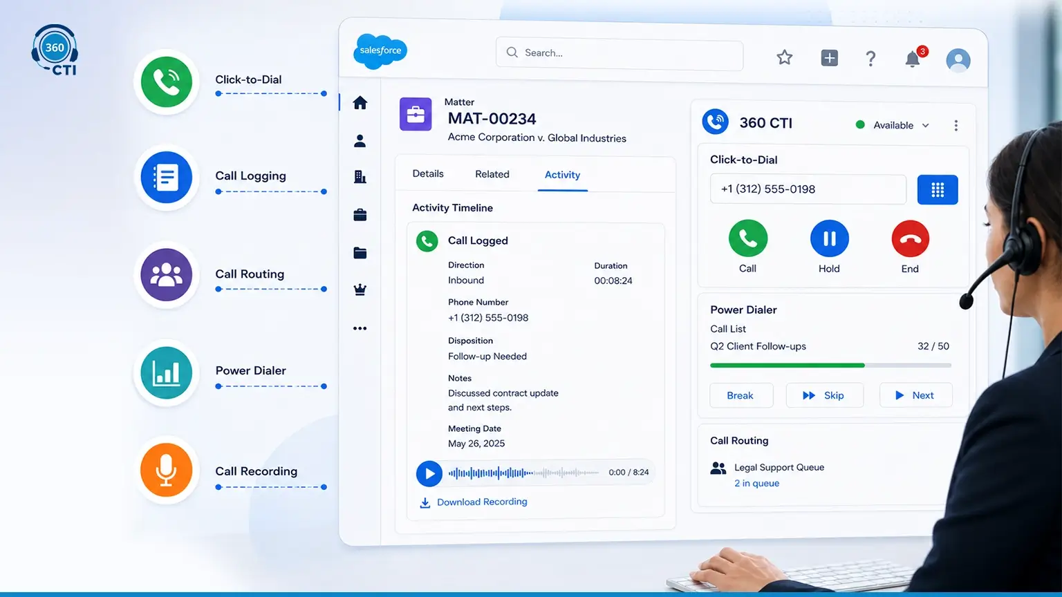The width and height of the screenshot is (1062, 597).
Task: Click the Break button
Action: pyautogui.click(x=741, y=395)
